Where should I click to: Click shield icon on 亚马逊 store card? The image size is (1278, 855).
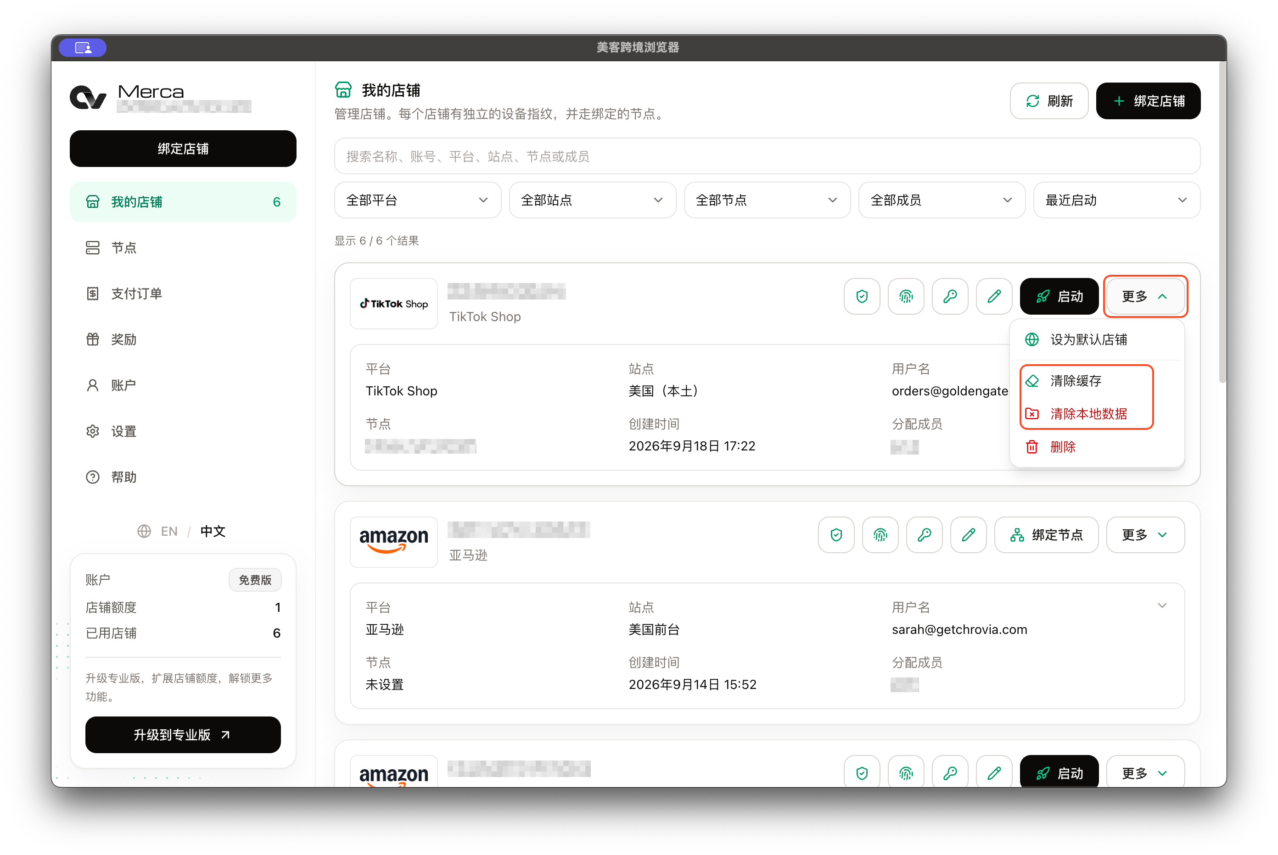(x=836, y=535)
